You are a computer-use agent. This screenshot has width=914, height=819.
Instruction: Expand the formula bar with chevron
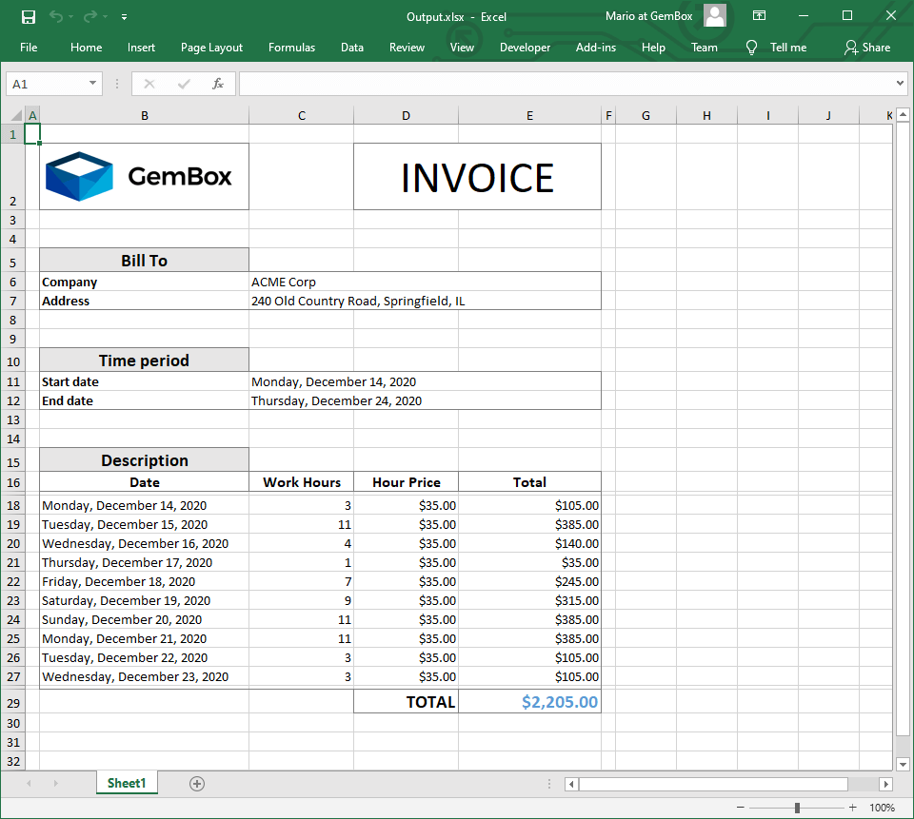(900, 84)
